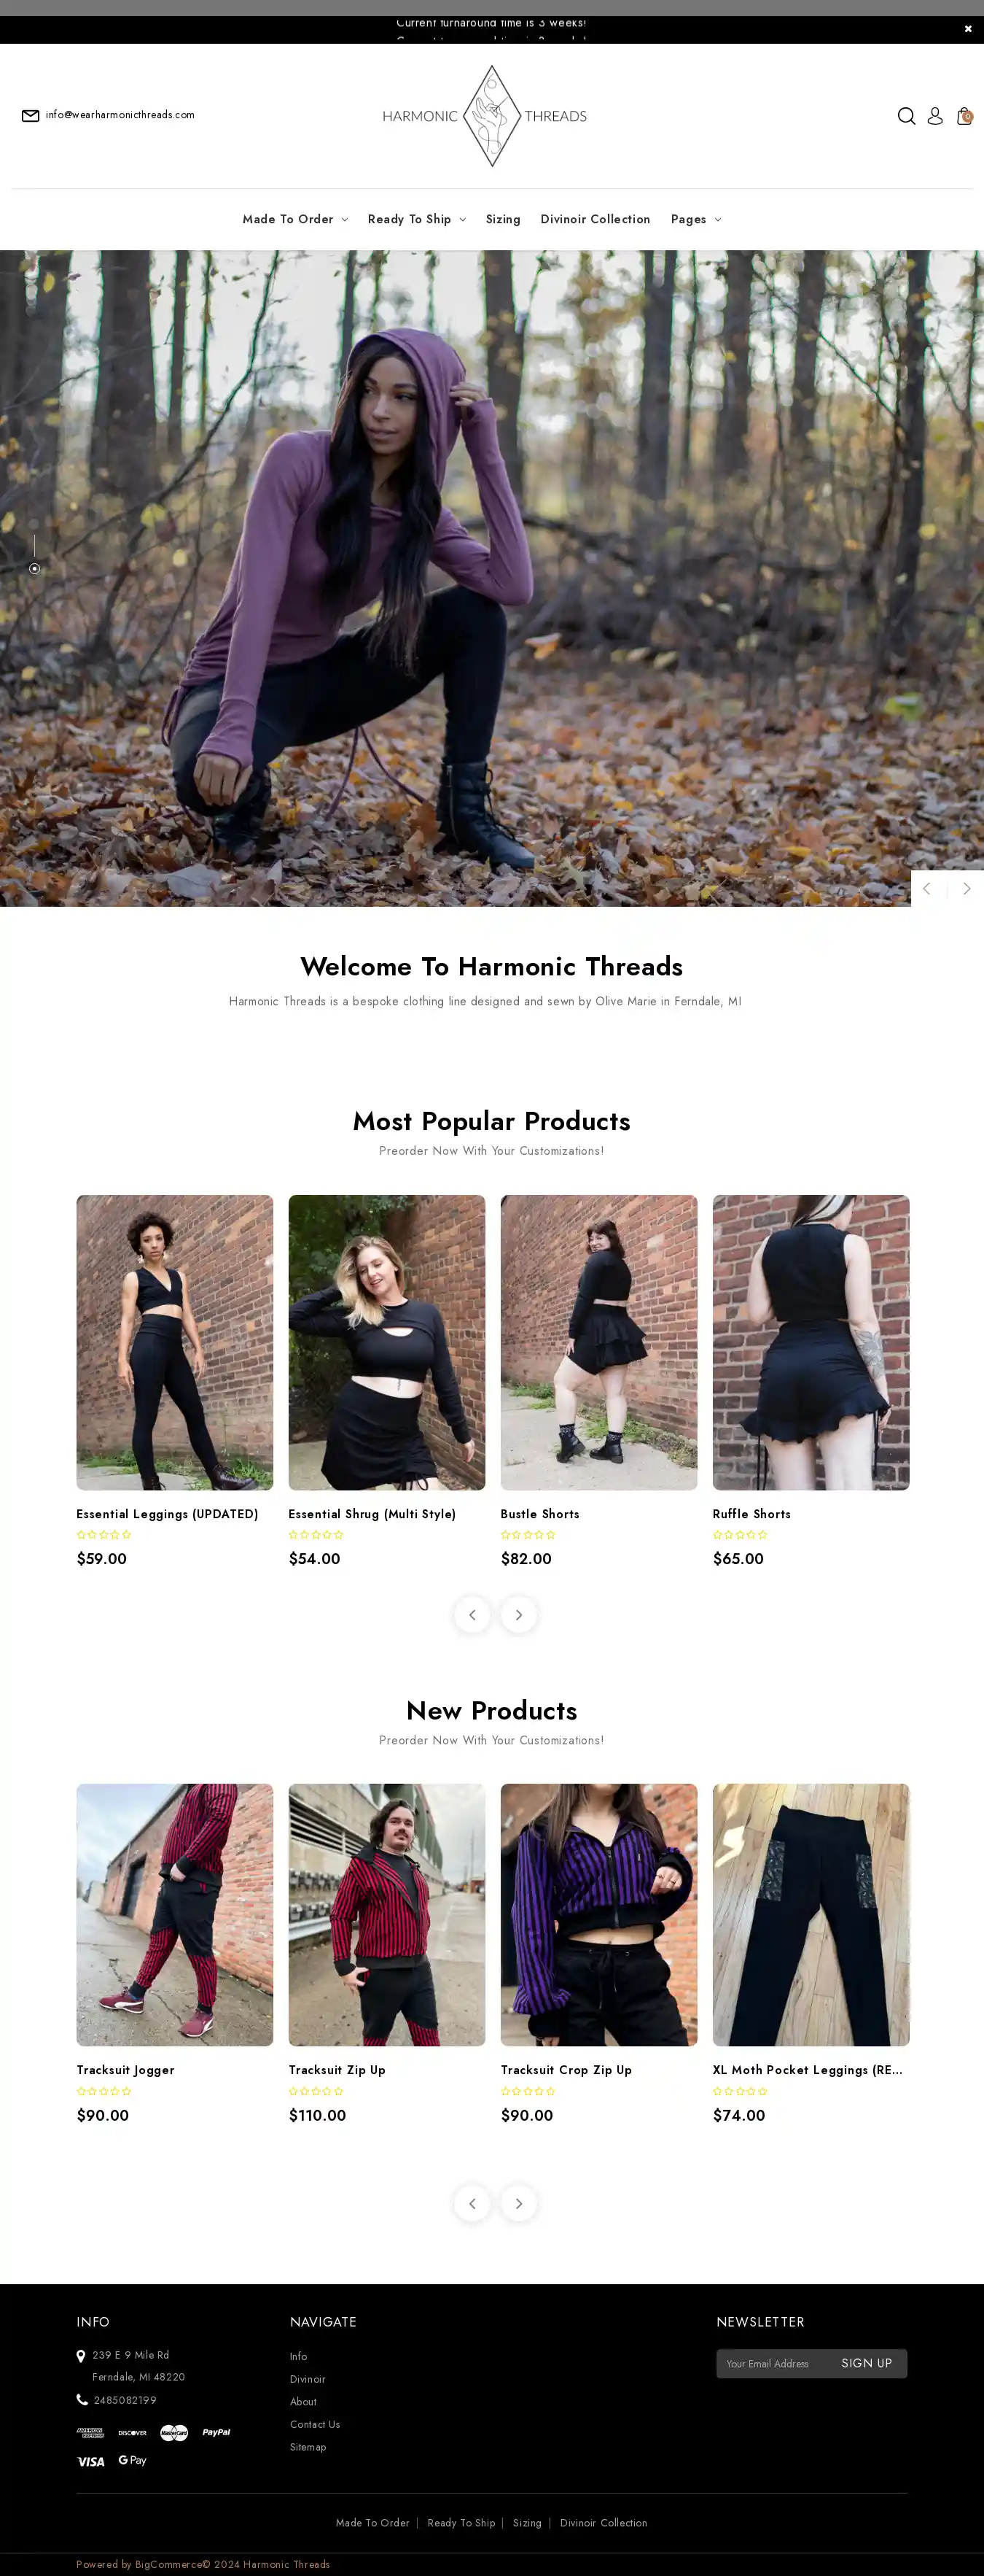Go to next hero slide arrow
The width and height of the screenshot is (984, 2576).
966,888
